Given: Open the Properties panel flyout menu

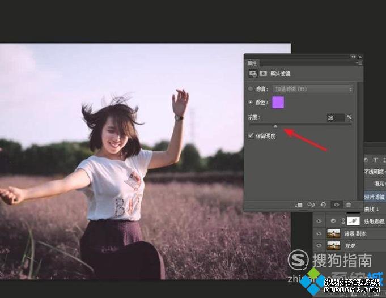Looking at the screenshot, I should tap(359, 63).
